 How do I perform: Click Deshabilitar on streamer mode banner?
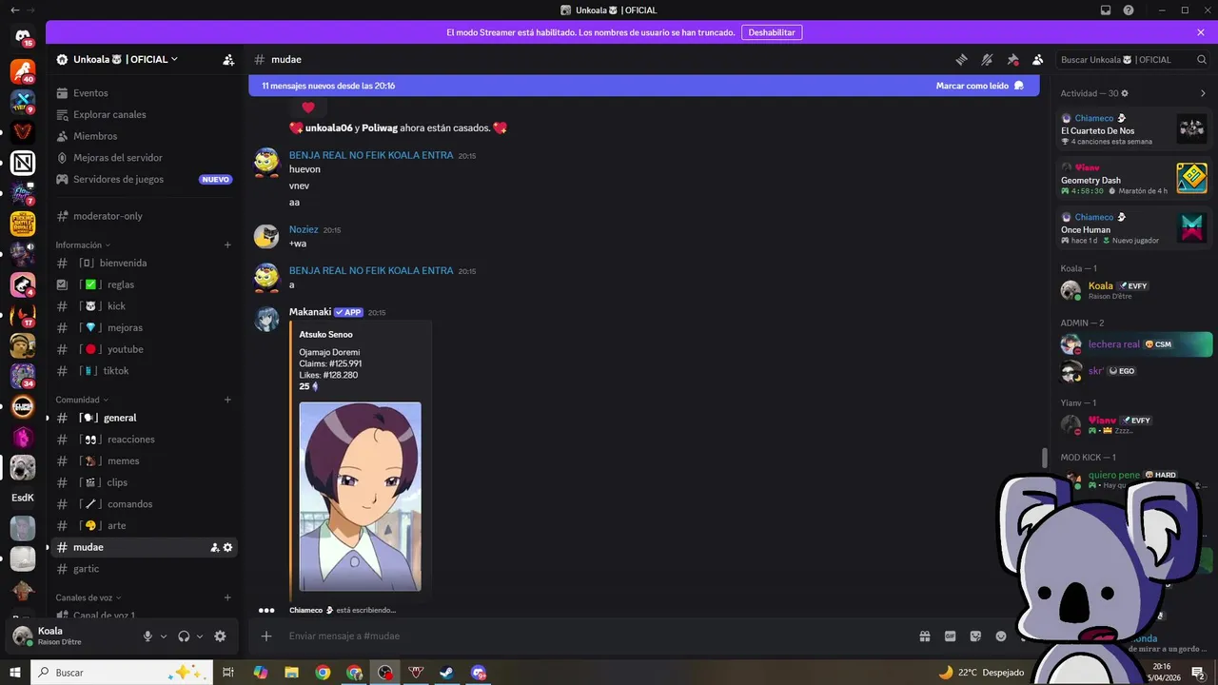coord(772,32)
